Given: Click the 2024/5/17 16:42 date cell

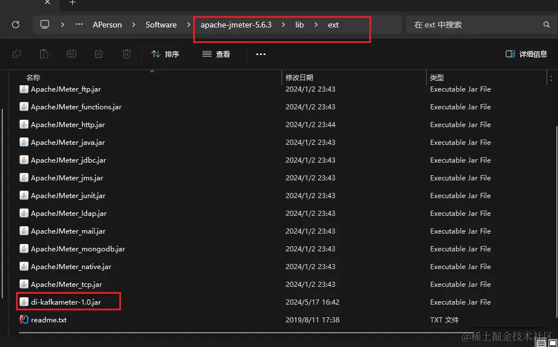Looking at the screenshot, I should click(313, 302).
